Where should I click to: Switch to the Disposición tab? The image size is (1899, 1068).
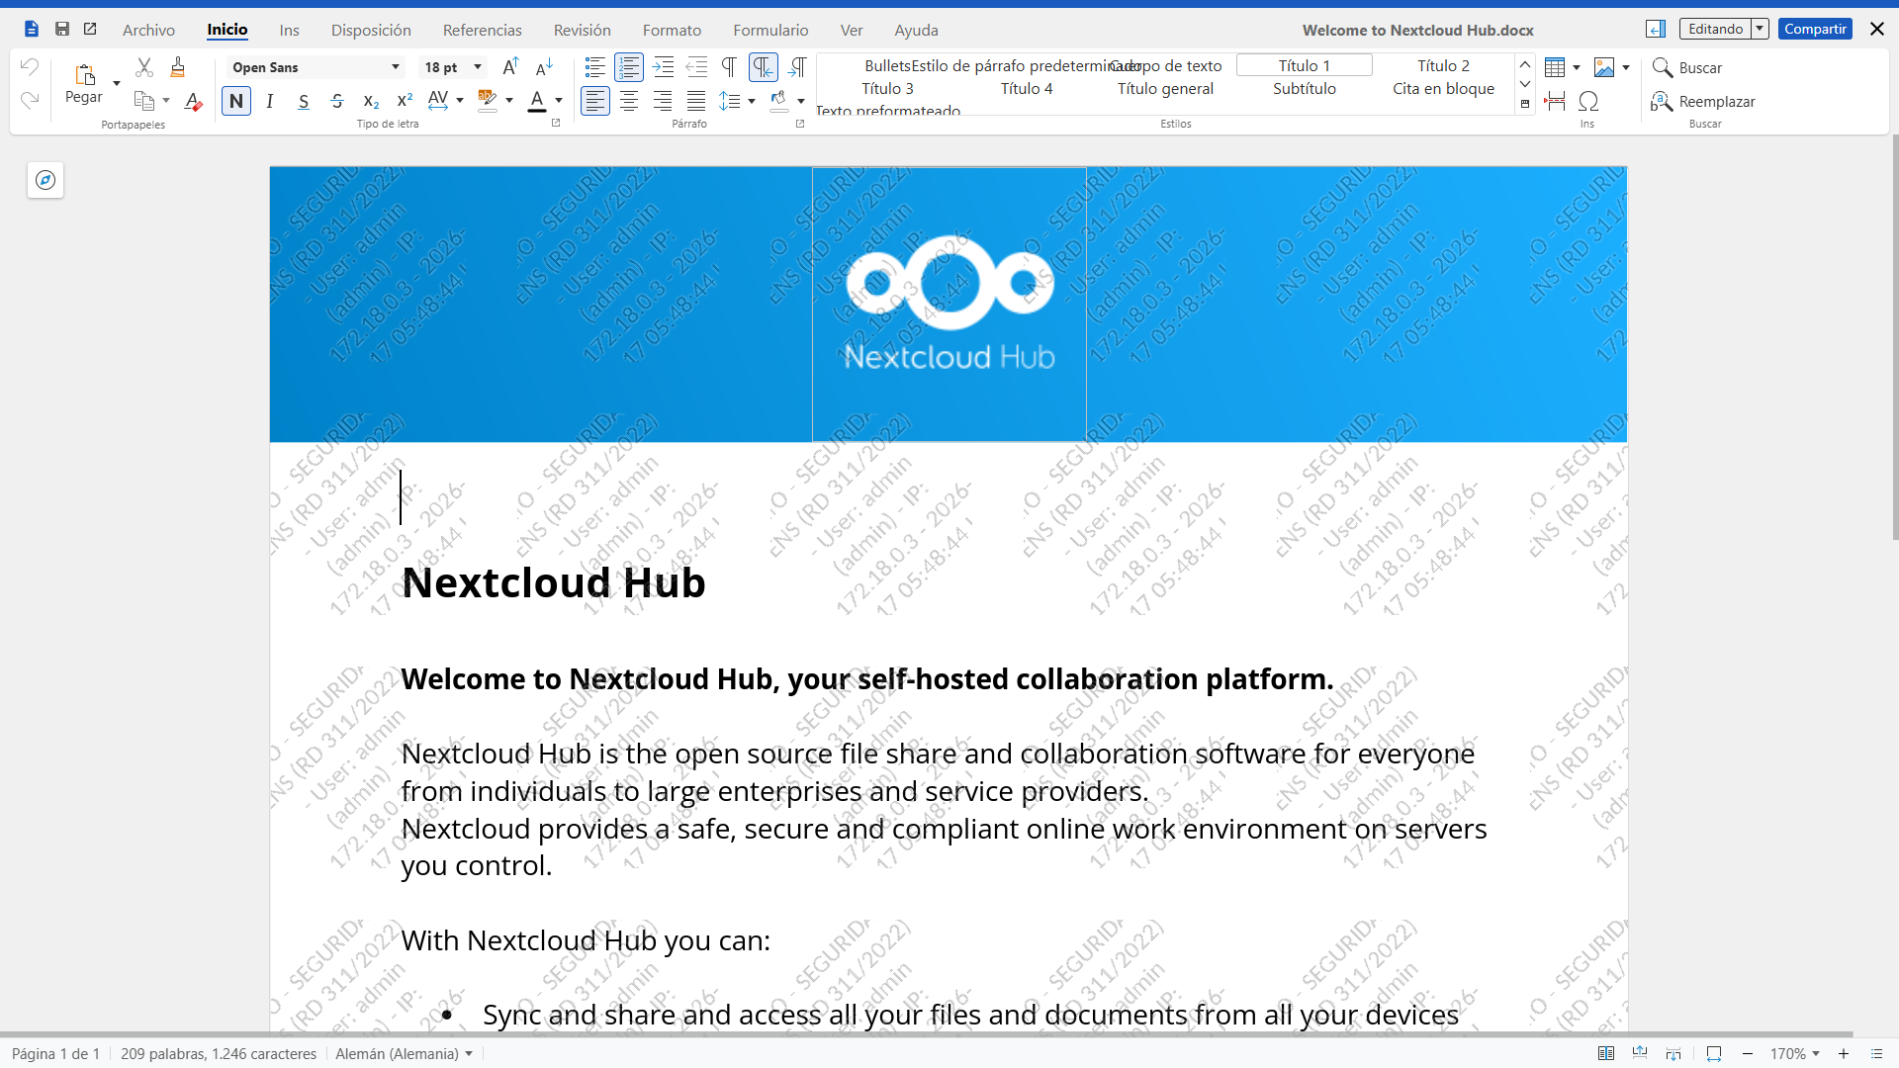tap(371, 31)
